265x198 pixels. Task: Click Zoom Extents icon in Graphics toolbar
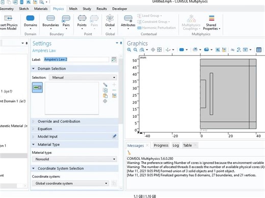point(160,50)
